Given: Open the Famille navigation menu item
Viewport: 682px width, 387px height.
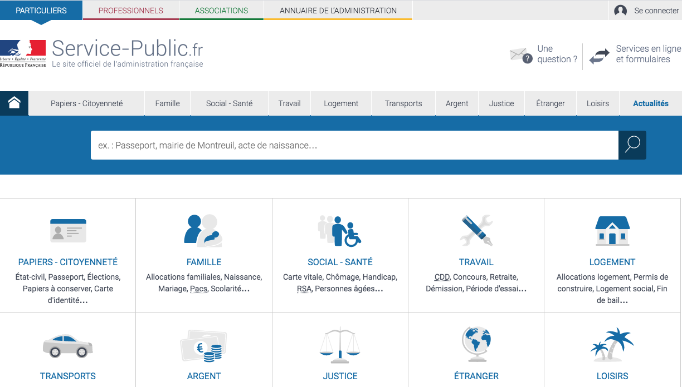Looking at the screenshot, I should pos(168,103).
